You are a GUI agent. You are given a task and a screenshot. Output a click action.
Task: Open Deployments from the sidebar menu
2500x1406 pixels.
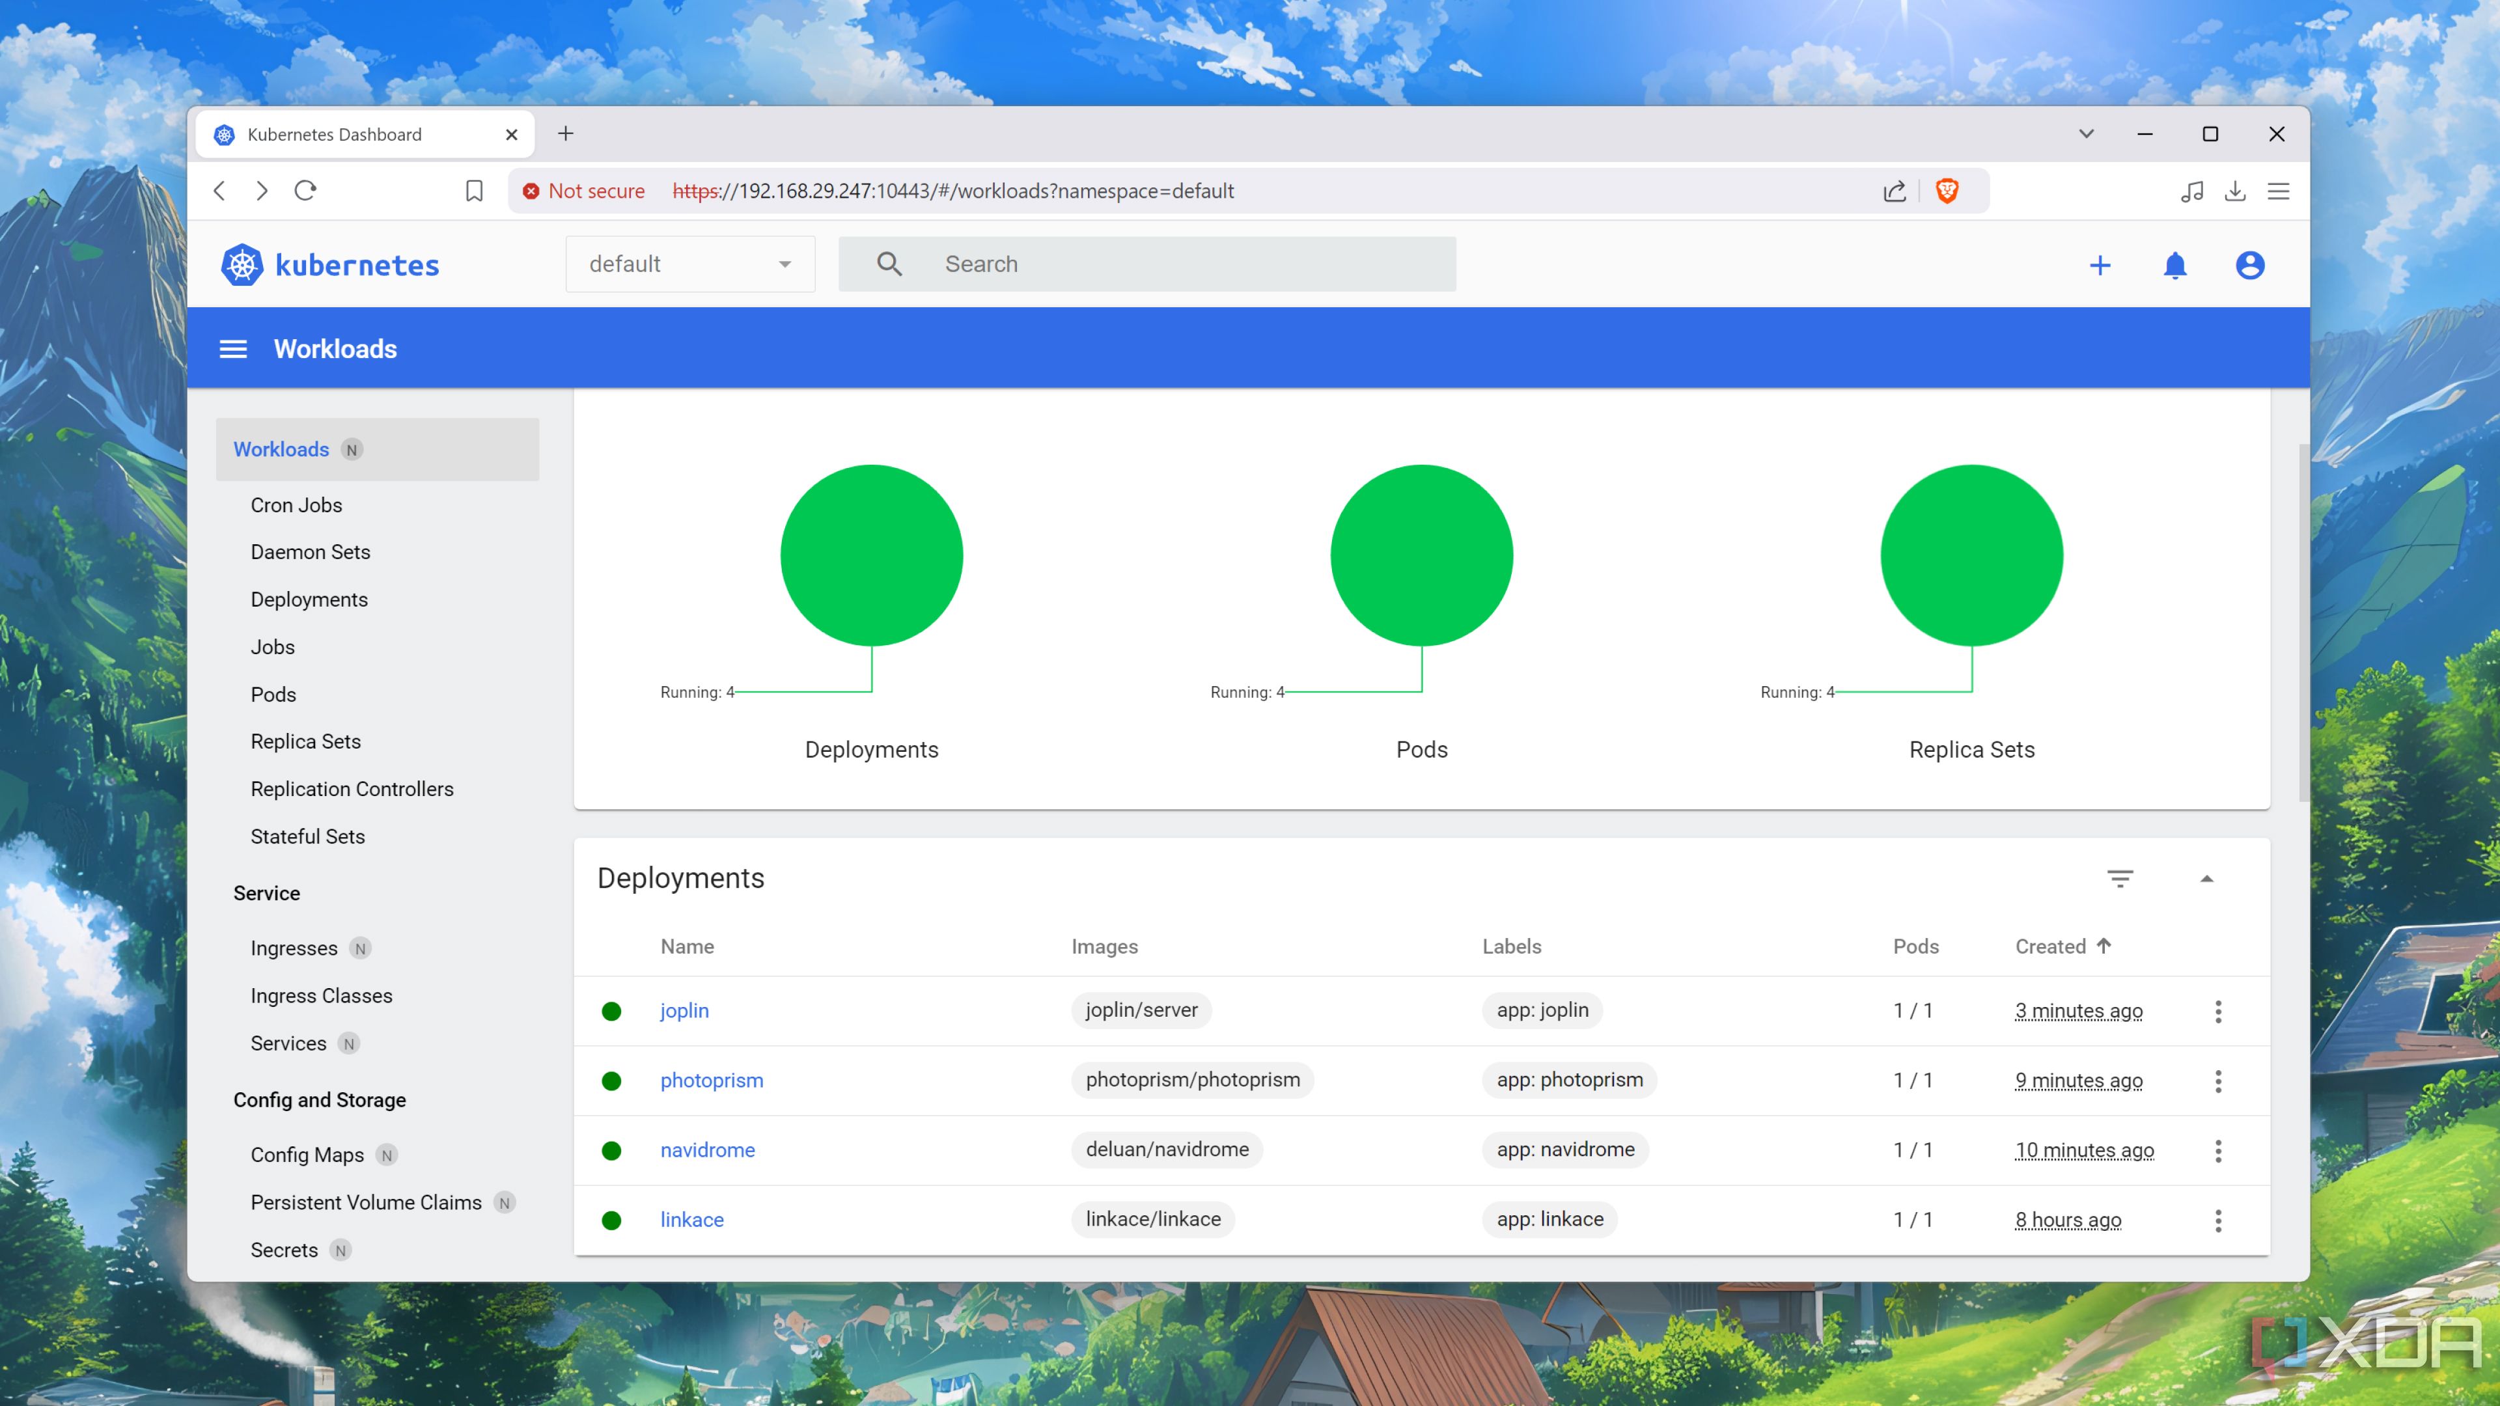click(311, 598)
